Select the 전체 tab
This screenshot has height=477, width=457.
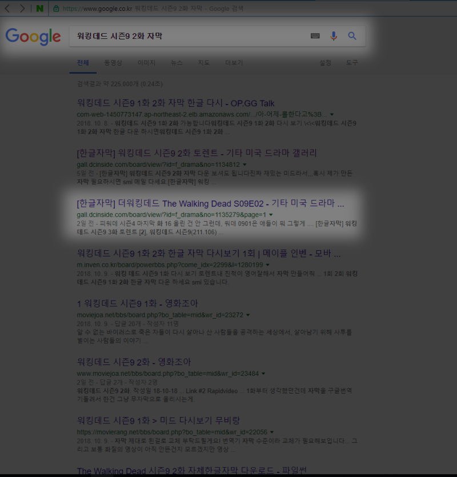coord(83,63)
